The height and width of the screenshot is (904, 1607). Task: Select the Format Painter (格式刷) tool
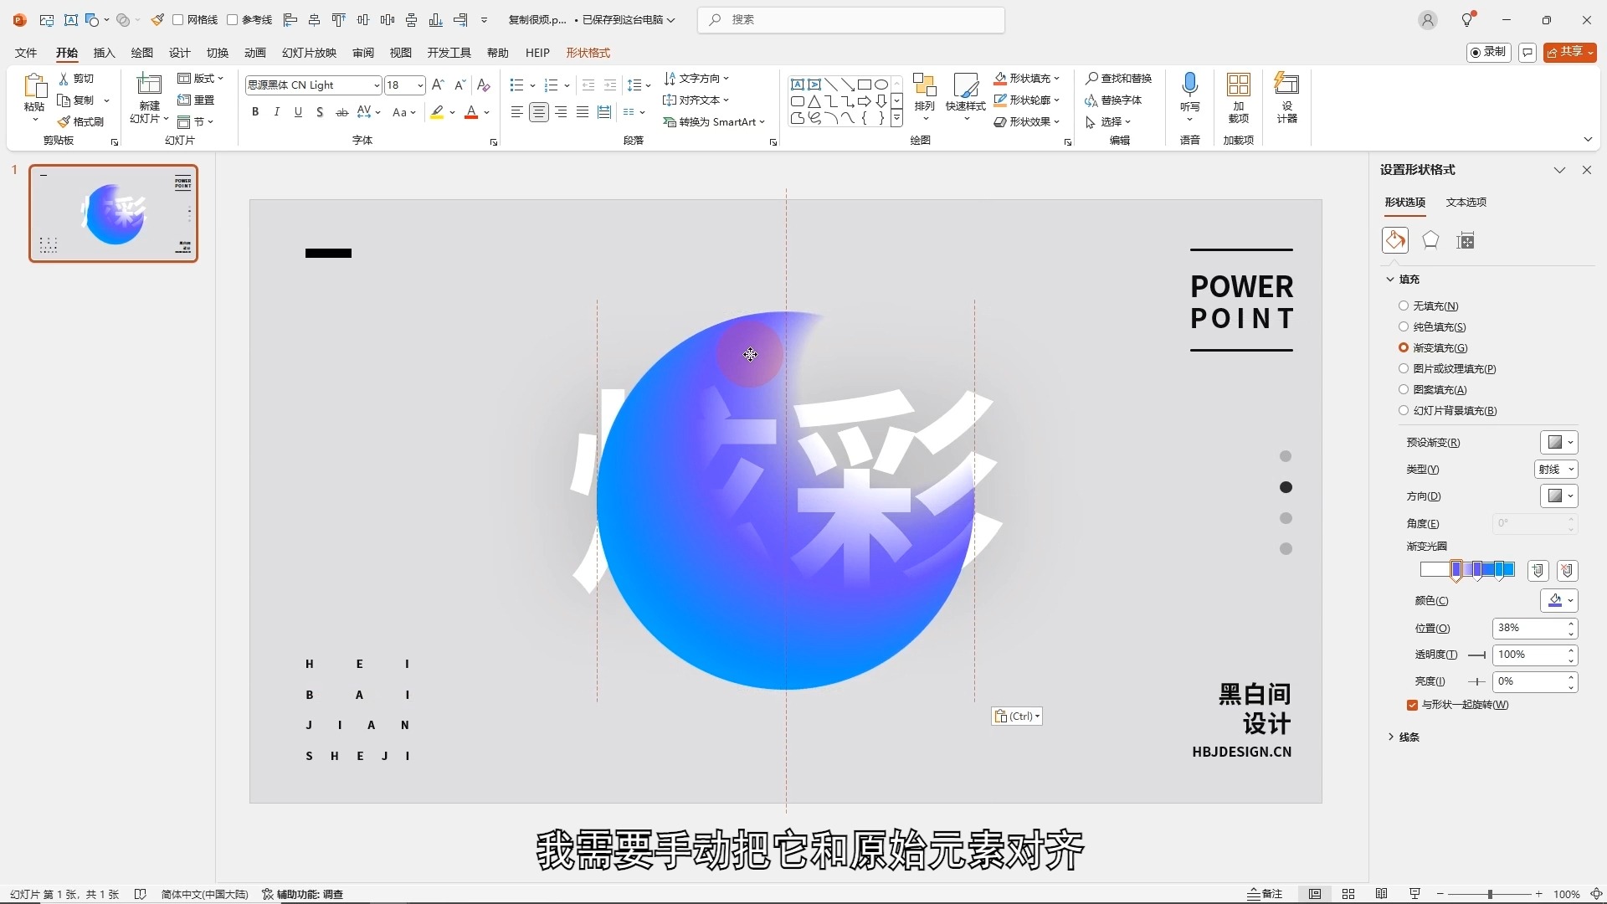[x=82, y=121]
